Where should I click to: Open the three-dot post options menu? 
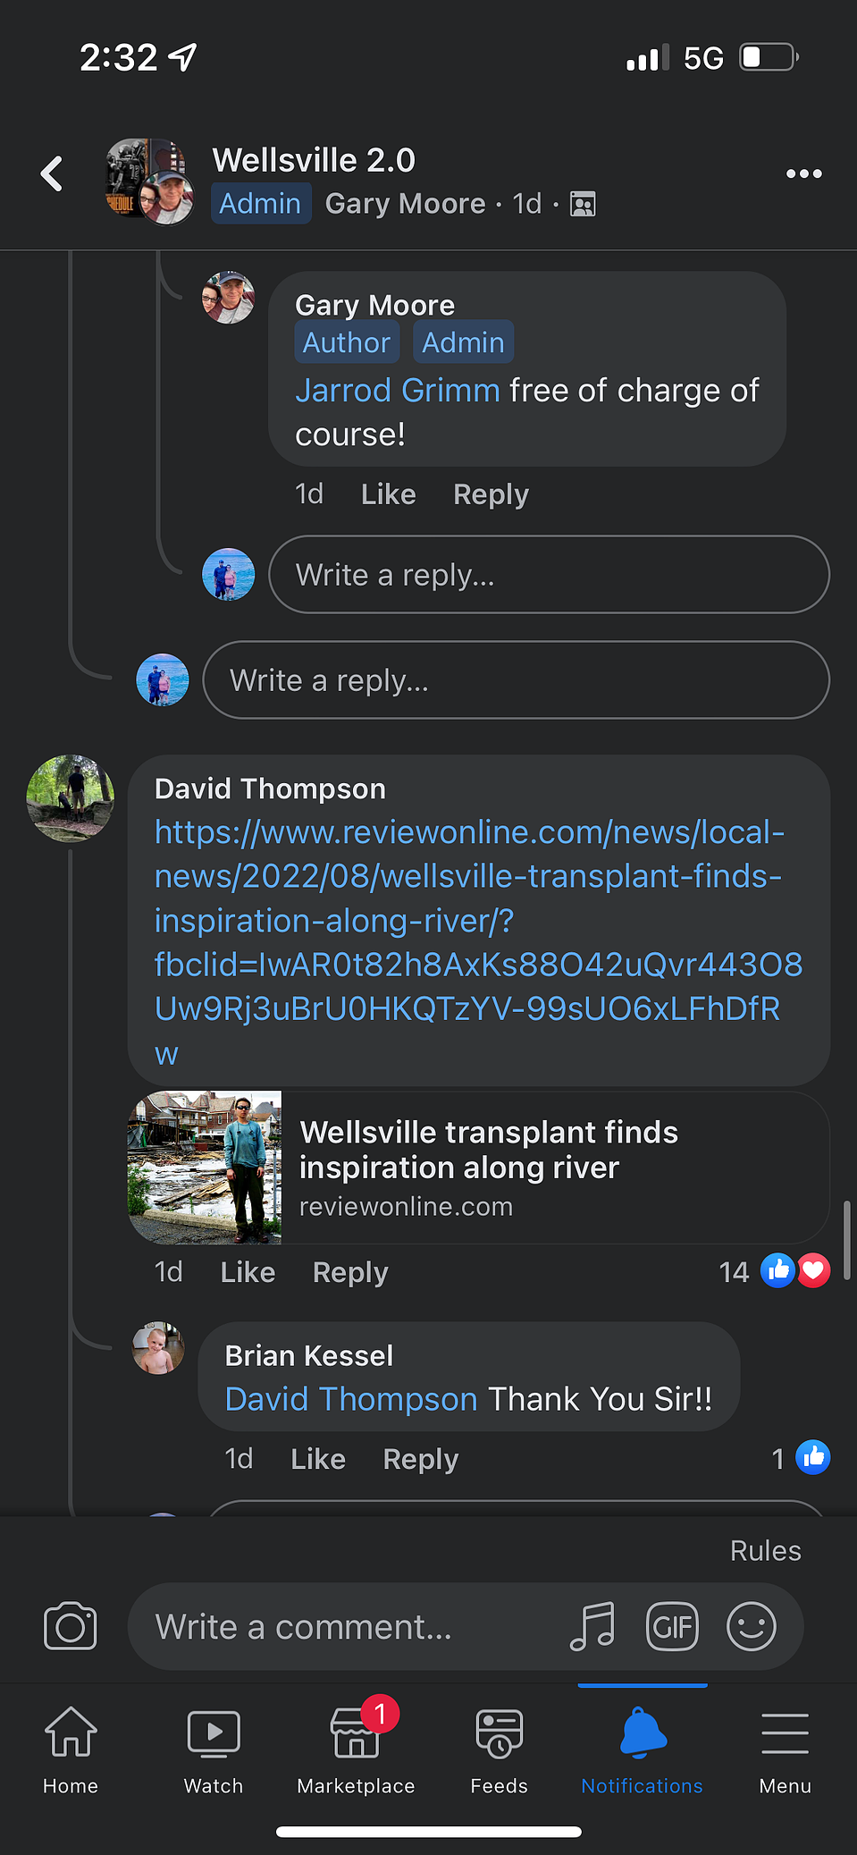click(x=803, y=173)
